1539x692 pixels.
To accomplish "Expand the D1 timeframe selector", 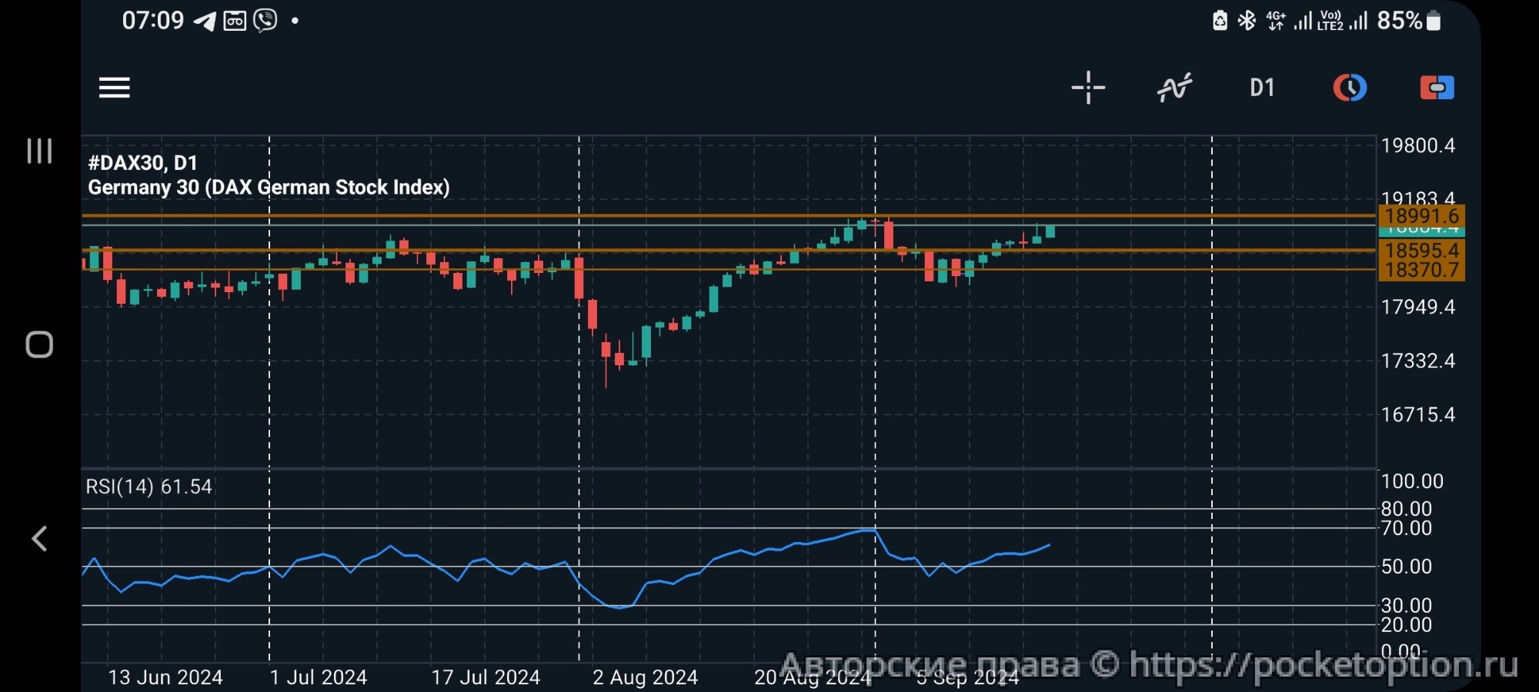I will (1262, 88).
